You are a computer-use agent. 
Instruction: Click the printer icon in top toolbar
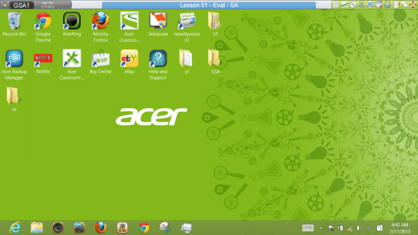point(370,5)
